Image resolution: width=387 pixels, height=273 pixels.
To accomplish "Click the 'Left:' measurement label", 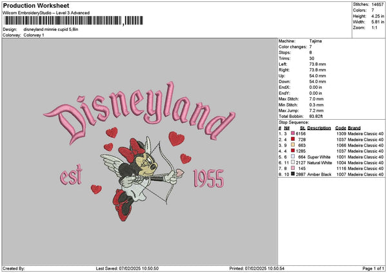I will point(283,64).
